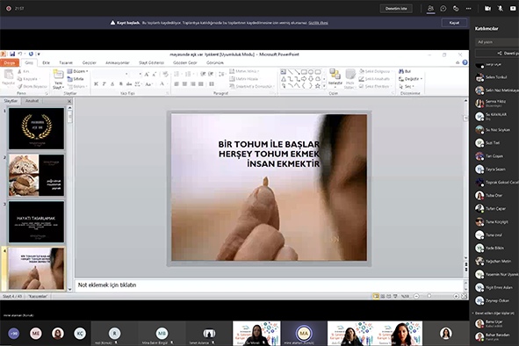Screen dimensions: 519x346
Task: Click the Not eklemek için tıklatın notes field
Action: pyautogui.click(x=269, y=285)
